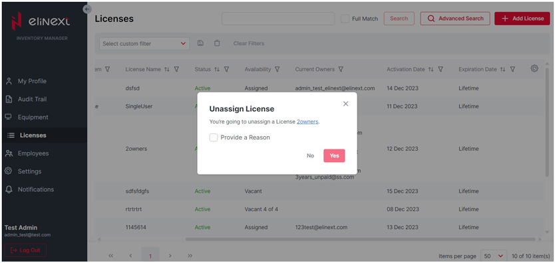The image size is (555, 263).
Task: Tick the Provide a Reason checkbox
Action: (x=214, y=137)
